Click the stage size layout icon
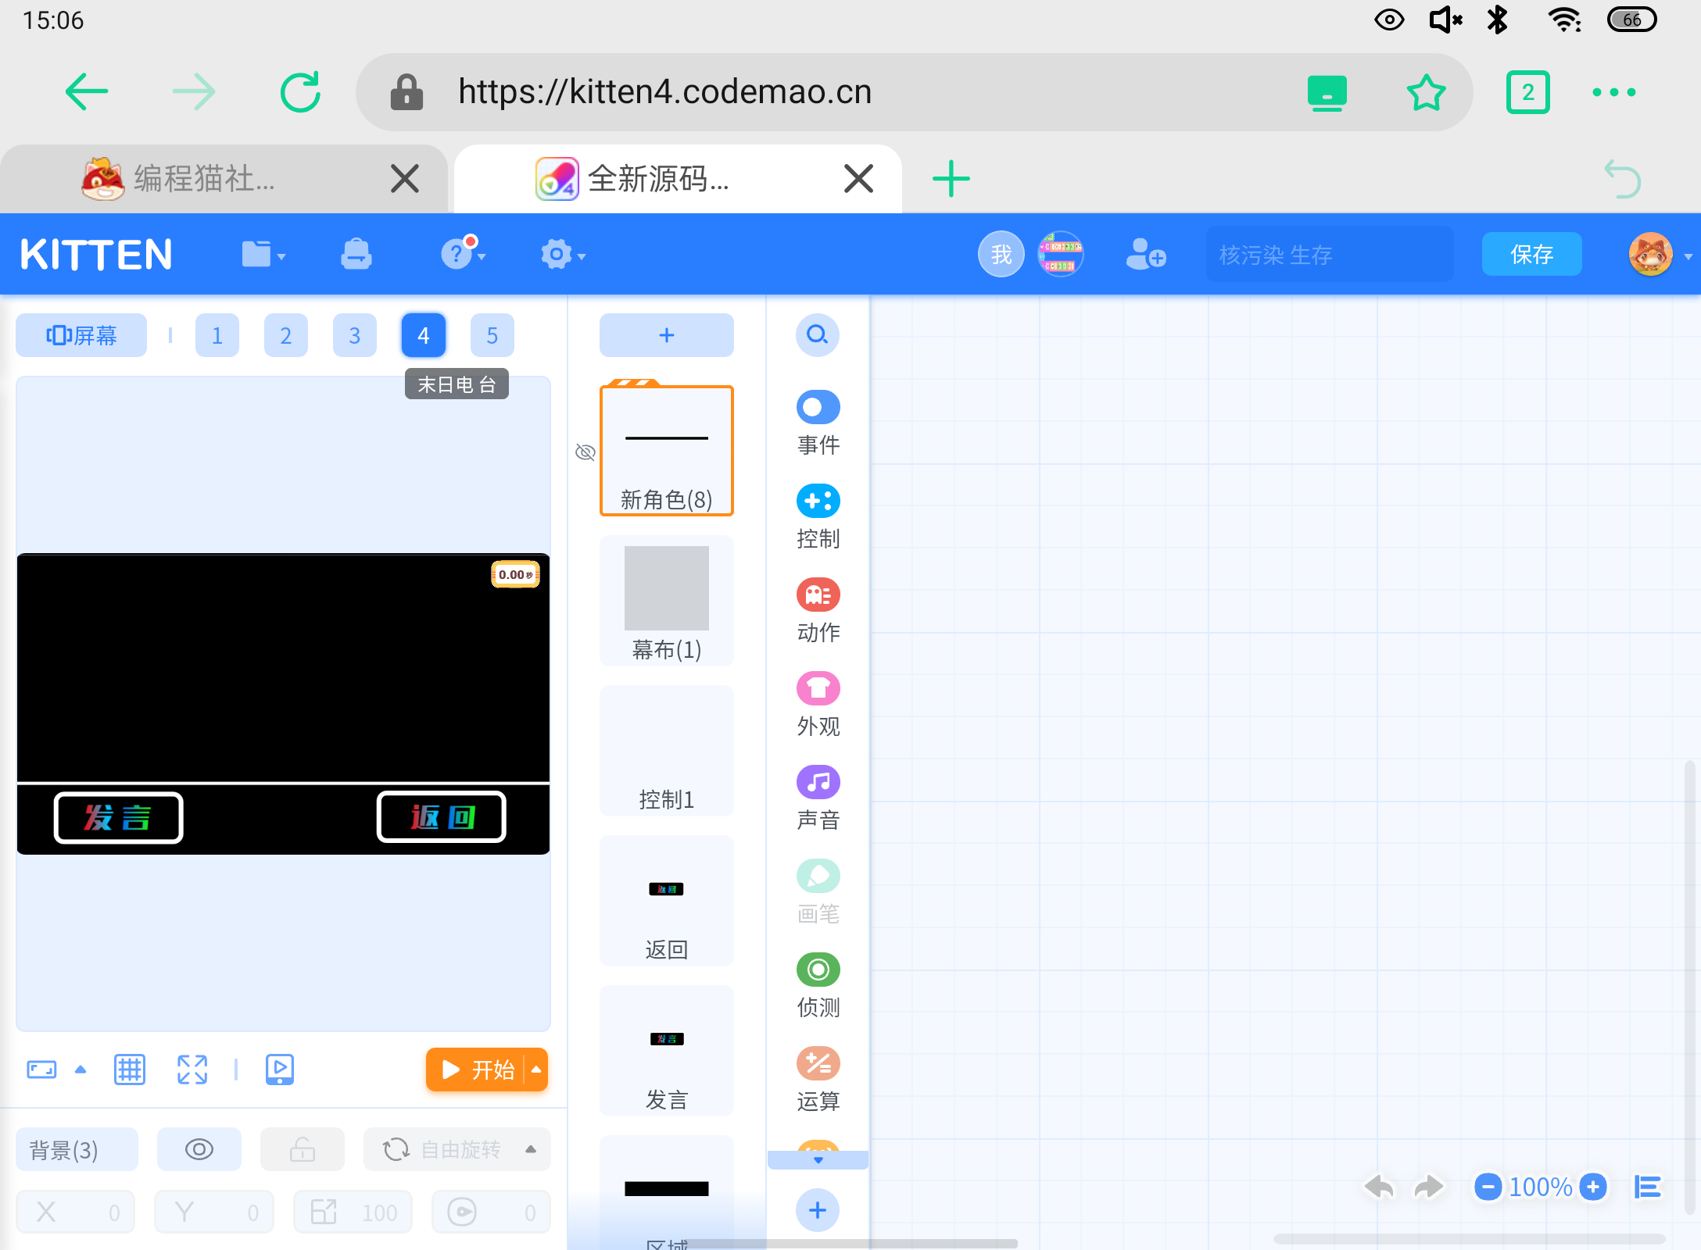Viewport: 1701px width, 1250px height. coord(41,1070)
